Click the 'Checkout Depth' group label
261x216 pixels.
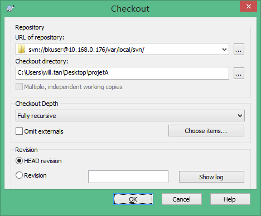click(37, 104)
